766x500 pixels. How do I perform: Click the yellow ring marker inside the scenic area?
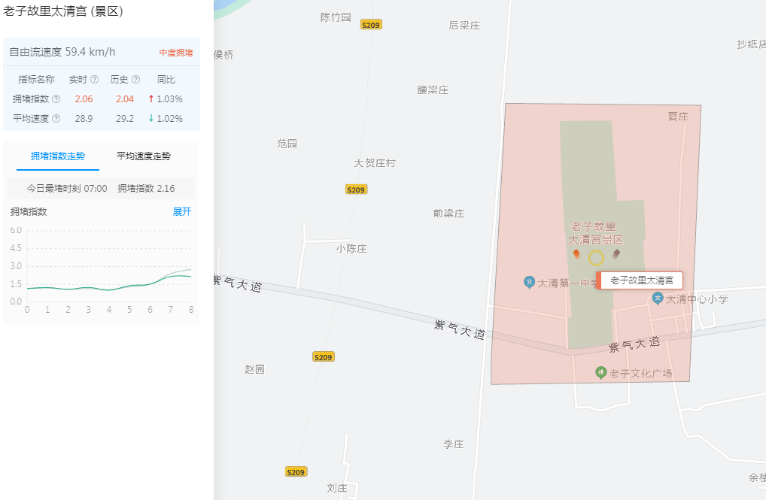[596, 257]
